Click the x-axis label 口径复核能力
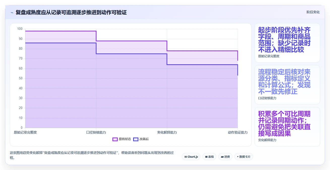This screenshot has width=330, height=170. point(96,132)
